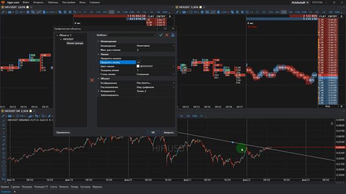346x194 pixels.
Task: Click ENTRY button in left order book
Action: point(161,16)
